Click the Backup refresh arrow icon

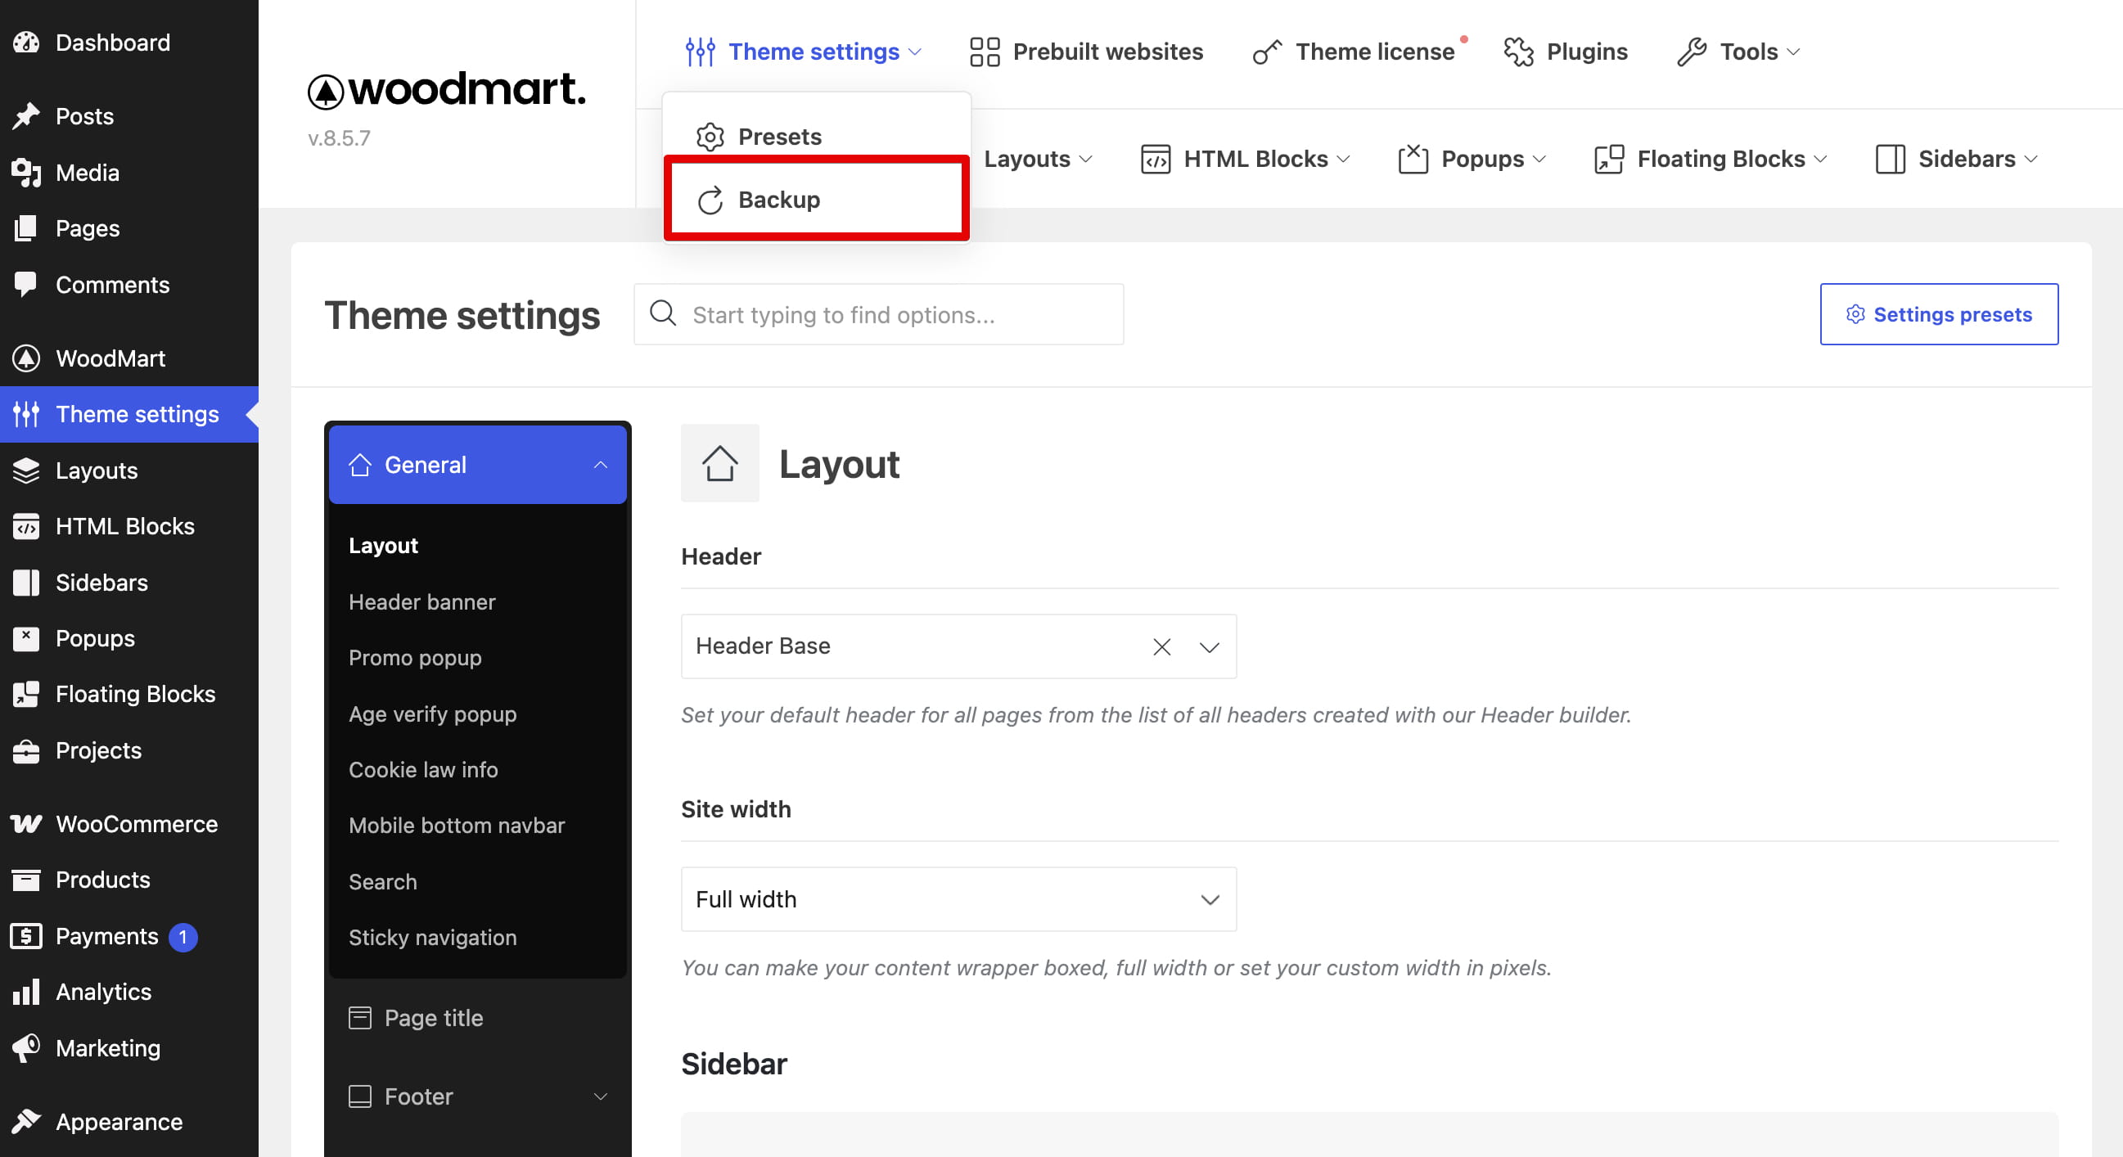[710, 200]
